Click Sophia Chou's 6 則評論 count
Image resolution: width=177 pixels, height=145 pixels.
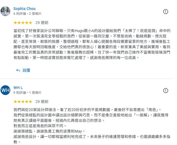[20, 14]
